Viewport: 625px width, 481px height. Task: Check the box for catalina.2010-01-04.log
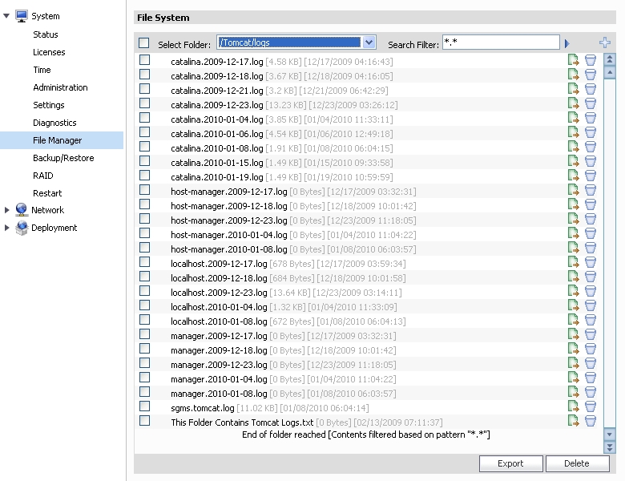145,118
